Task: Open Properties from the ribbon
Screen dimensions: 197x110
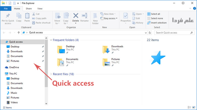Action: [126, 17]
